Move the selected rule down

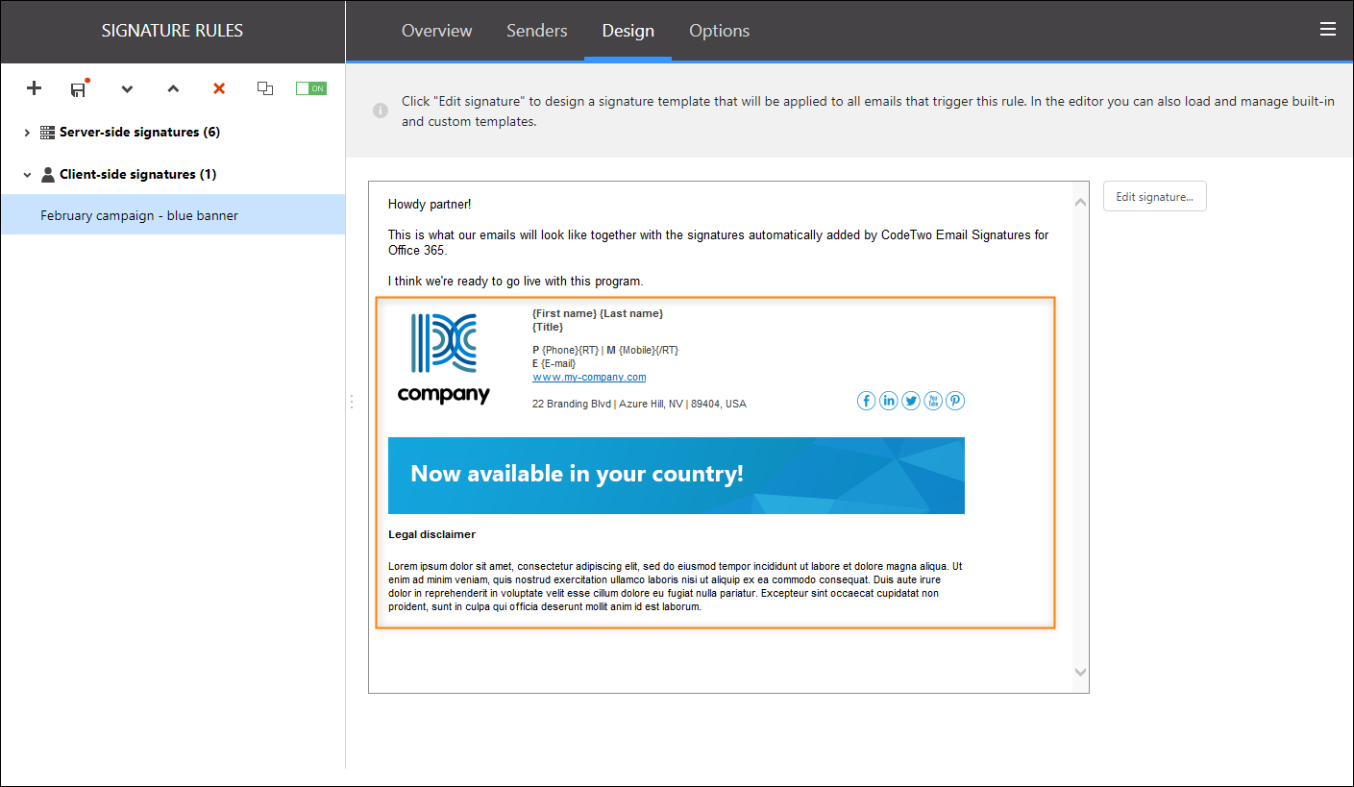[127, 88]
